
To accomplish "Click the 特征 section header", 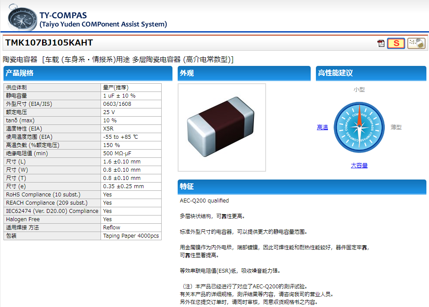I will coord(302,186).
